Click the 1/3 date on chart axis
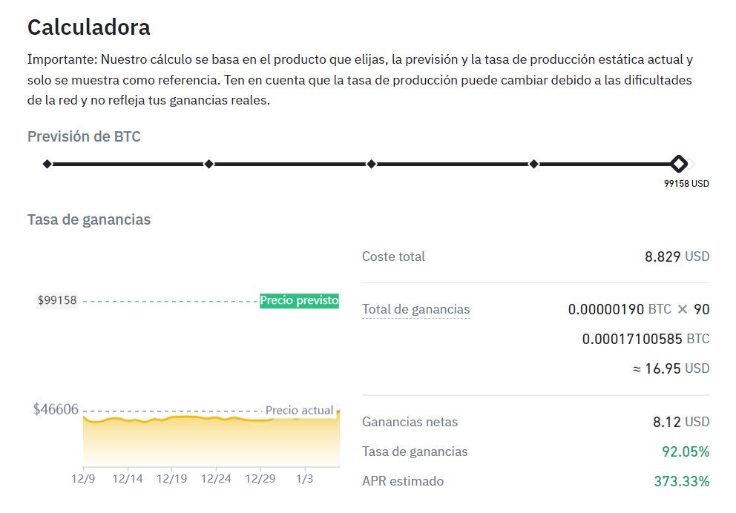 (x=304, y=479)
